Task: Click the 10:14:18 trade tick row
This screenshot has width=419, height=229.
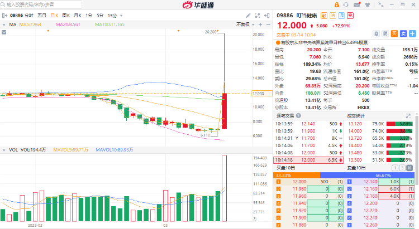Action: [x=308, y=160]
